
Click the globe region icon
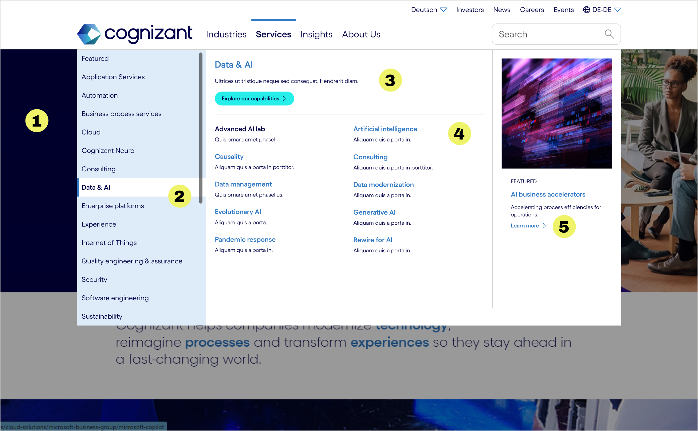pos(586,10)
